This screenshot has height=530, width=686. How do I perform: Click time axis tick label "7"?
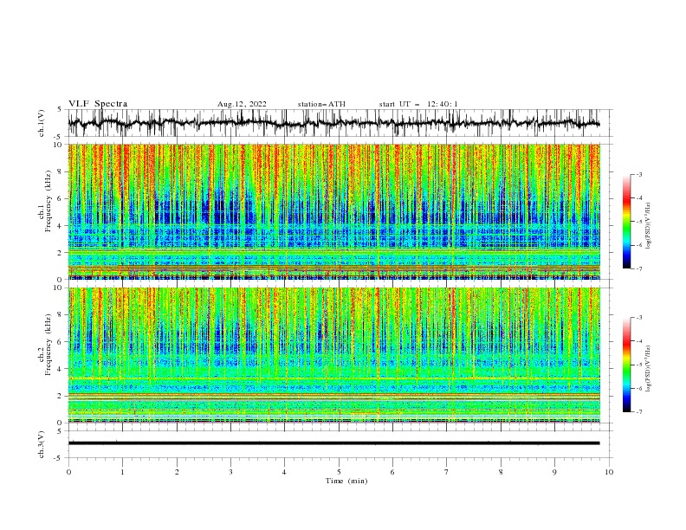(447, 472)
